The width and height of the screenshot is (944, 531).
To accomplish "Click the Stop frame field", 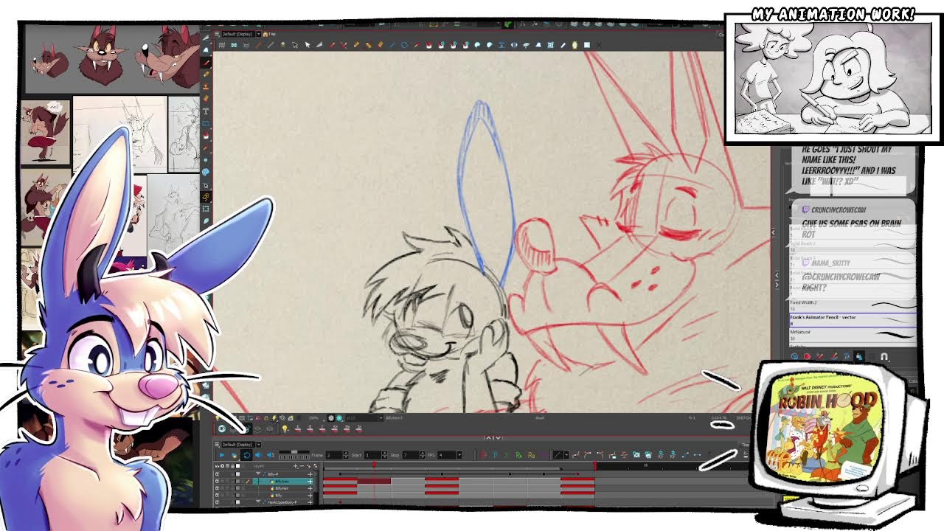I will 411,455.
